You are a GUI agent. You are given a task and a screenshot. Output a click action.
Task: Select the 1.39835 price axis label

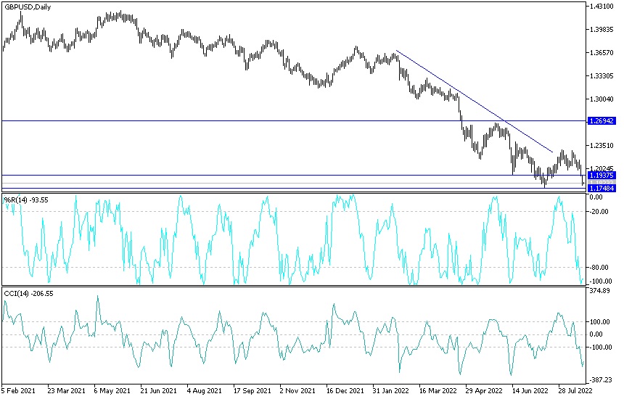click(x=602, y=30)
